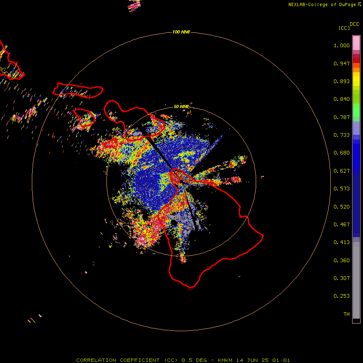This screenshot has height=363, width=363.
Task: Click the DCC product label
Action: [355, 24]
